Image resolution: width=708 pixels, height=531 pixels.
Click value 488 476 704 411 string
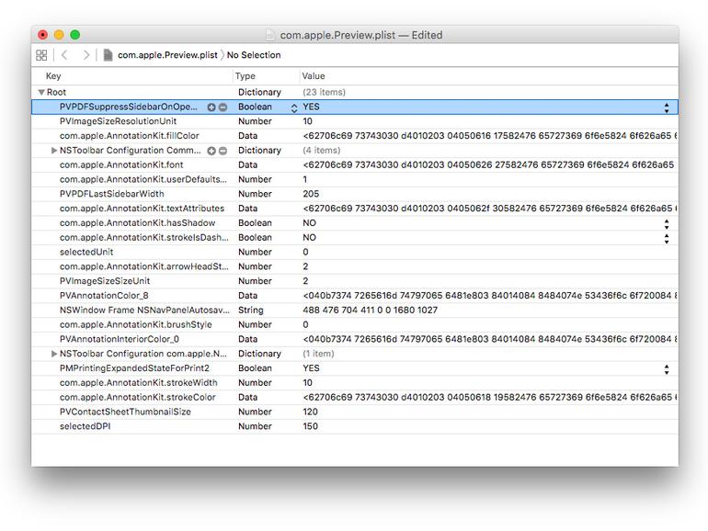point(371,310)
